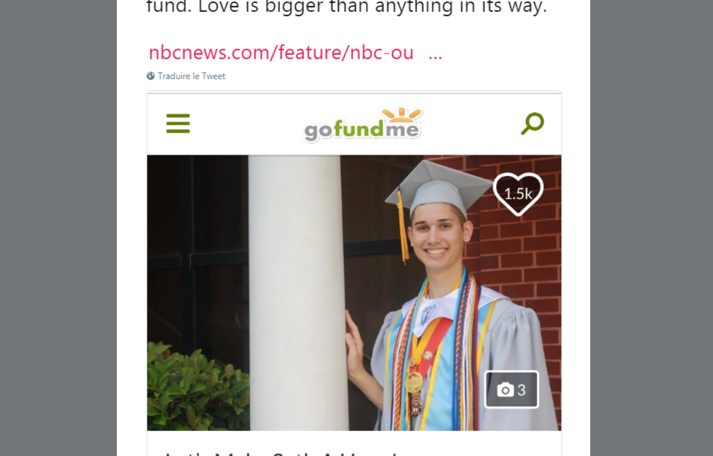Click the 3 photos count badge

coord(512,389)
